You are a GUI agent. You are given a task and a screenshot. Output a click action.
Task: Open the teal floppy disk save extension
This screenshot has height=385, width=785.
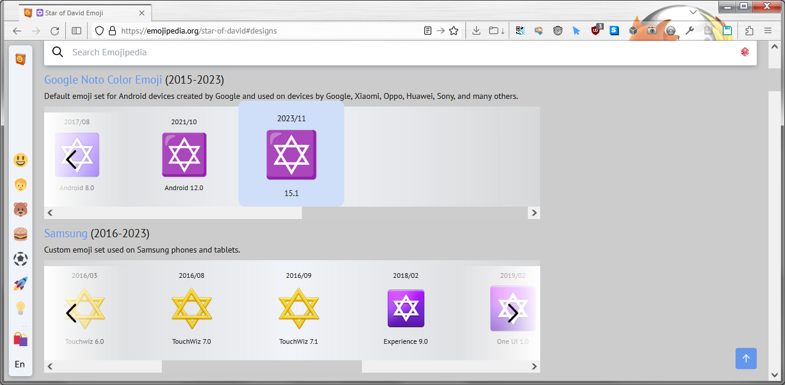[x=727, y=31]
